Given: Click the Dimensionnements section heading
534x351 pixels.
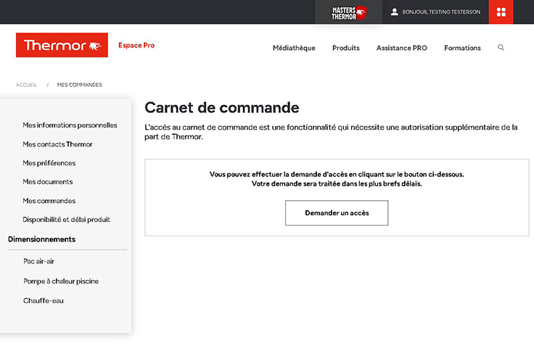Looking at the screenshot, I should [41, 239].
